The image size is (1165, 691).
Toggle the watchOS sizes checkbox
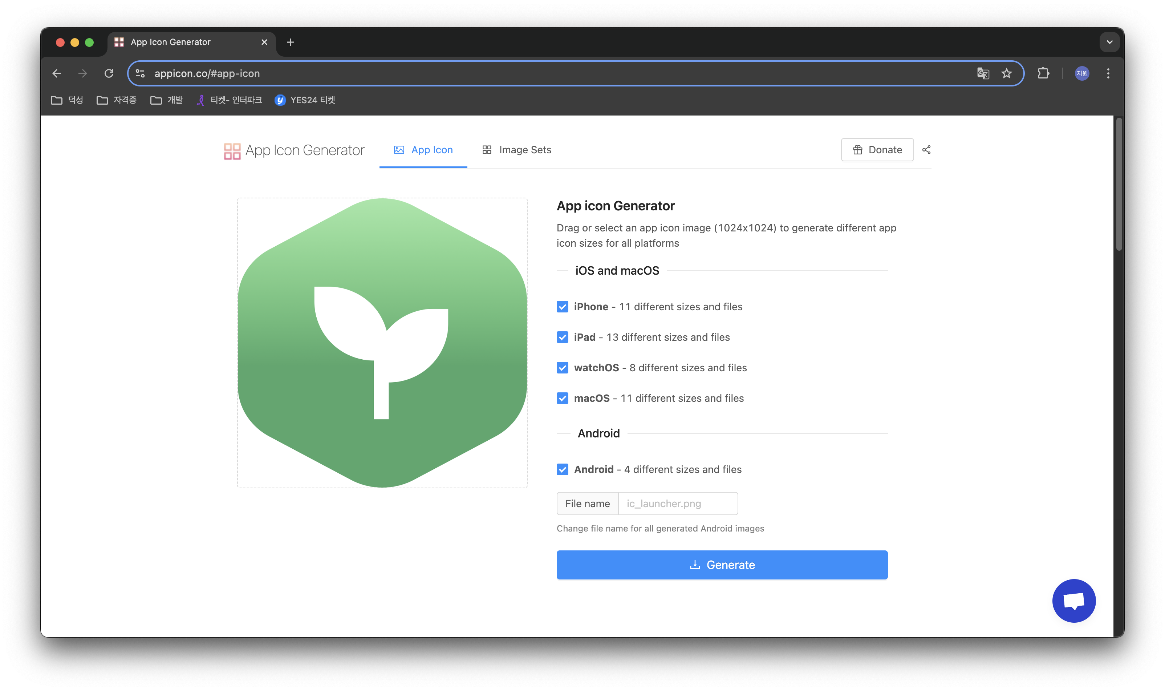[x=562, y=367]
